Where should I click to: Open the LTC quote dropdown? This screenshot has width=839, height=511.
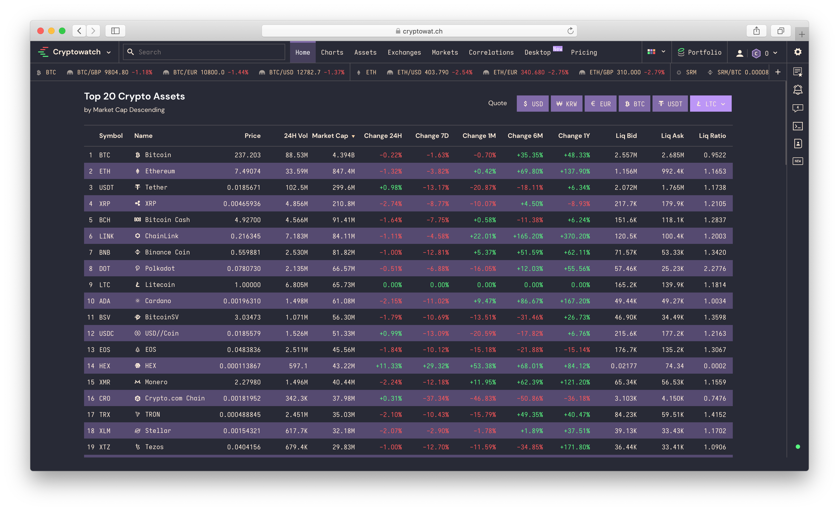(711, 104)
